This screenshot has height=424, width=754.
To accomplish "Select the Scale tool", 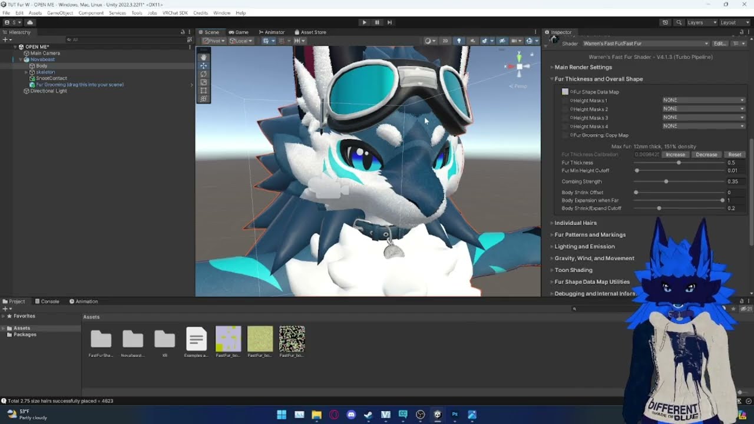I will click(203, 82).
